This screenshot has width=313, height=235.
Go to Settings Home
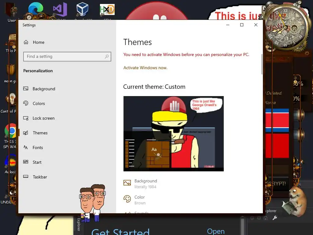point(34,42)
